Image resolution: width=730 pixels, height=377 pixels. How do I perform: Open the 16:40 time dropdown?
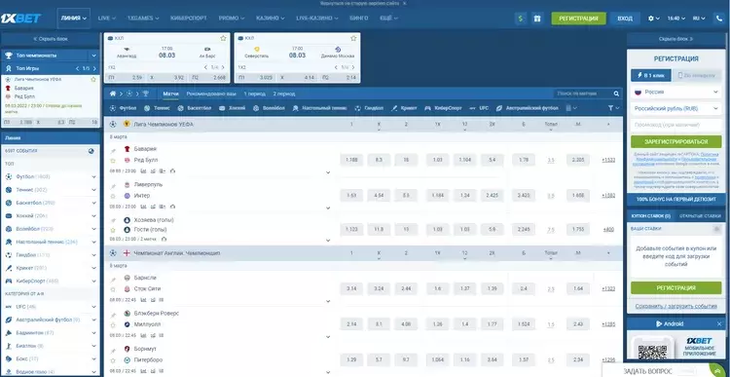click(676, 19)
